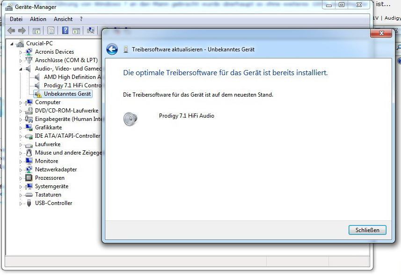Click the text 'Prodigy 7.1 HiFi Audio'

[x=186, y=116]
